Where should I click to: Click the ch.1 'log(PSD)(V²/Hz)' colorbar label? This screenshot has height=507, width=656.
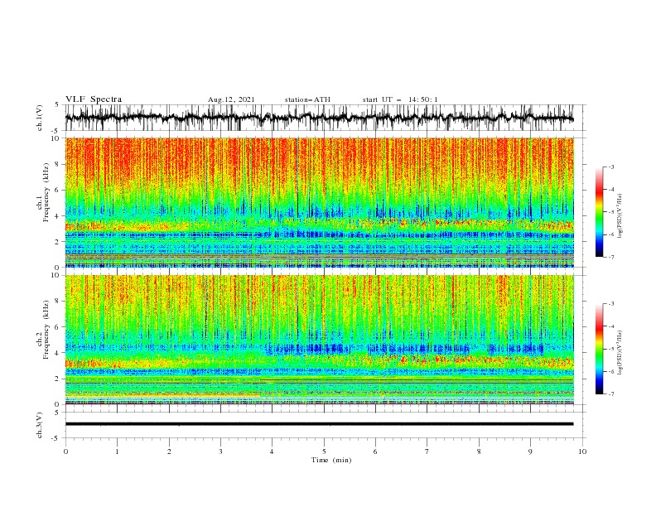coord(620,216)
